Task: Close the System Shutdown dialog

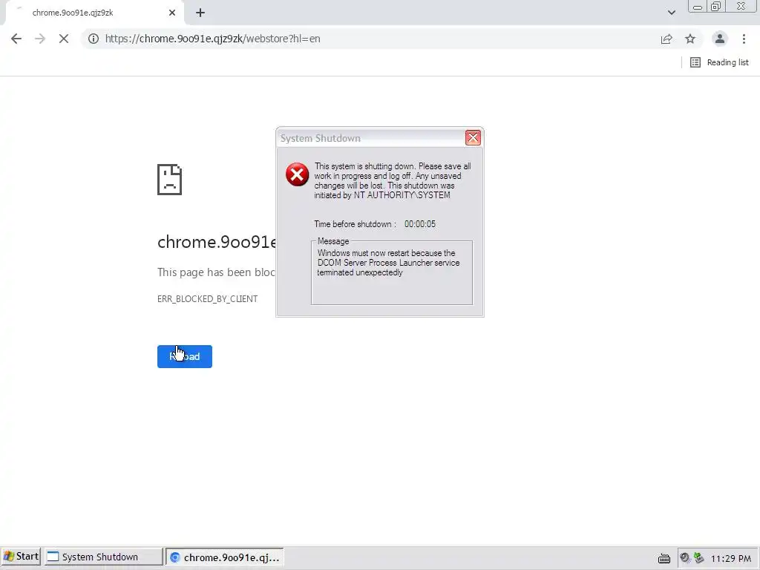Action: pyautogui.click(x=473, y=137)
